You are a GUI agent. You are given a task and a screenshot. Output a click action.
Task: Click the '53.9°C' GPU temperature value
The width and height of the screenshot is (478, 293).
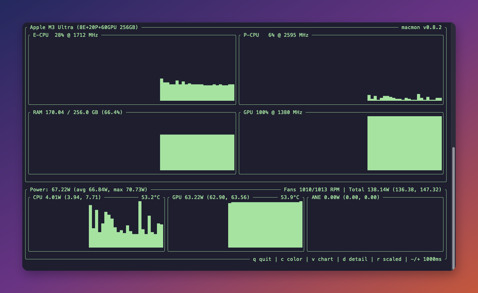point(290,197)
